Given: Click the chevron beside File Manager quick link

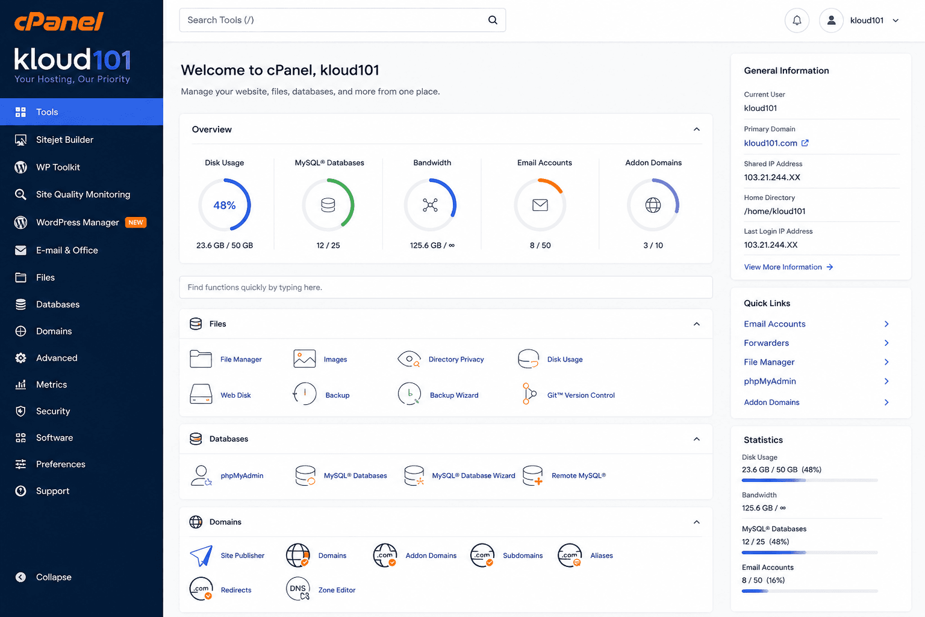Looking at the screenshot, I should point(886,362).
